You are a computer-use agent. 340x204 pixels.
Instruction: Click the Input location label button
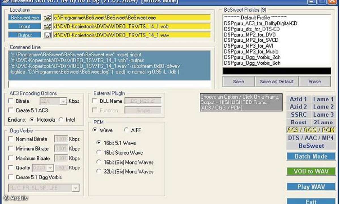pyautogui.click(x=25, y=26)
